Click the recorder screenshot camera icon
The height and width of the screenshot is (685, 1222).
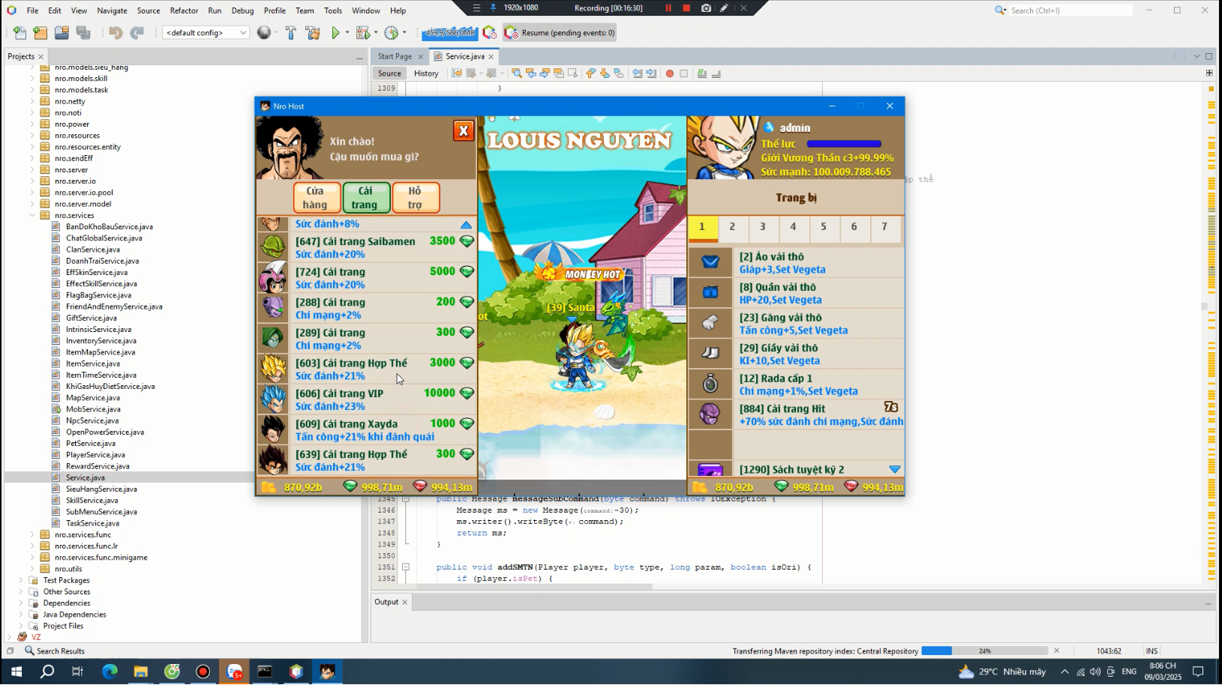coord(706,7)
